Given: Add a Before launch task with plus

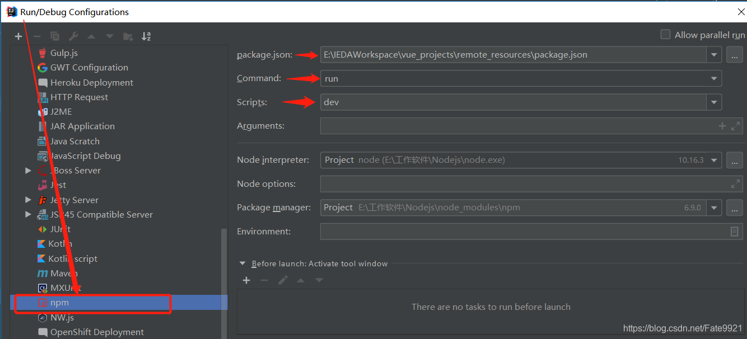Looking at the screenshot, I should [246, 280].
